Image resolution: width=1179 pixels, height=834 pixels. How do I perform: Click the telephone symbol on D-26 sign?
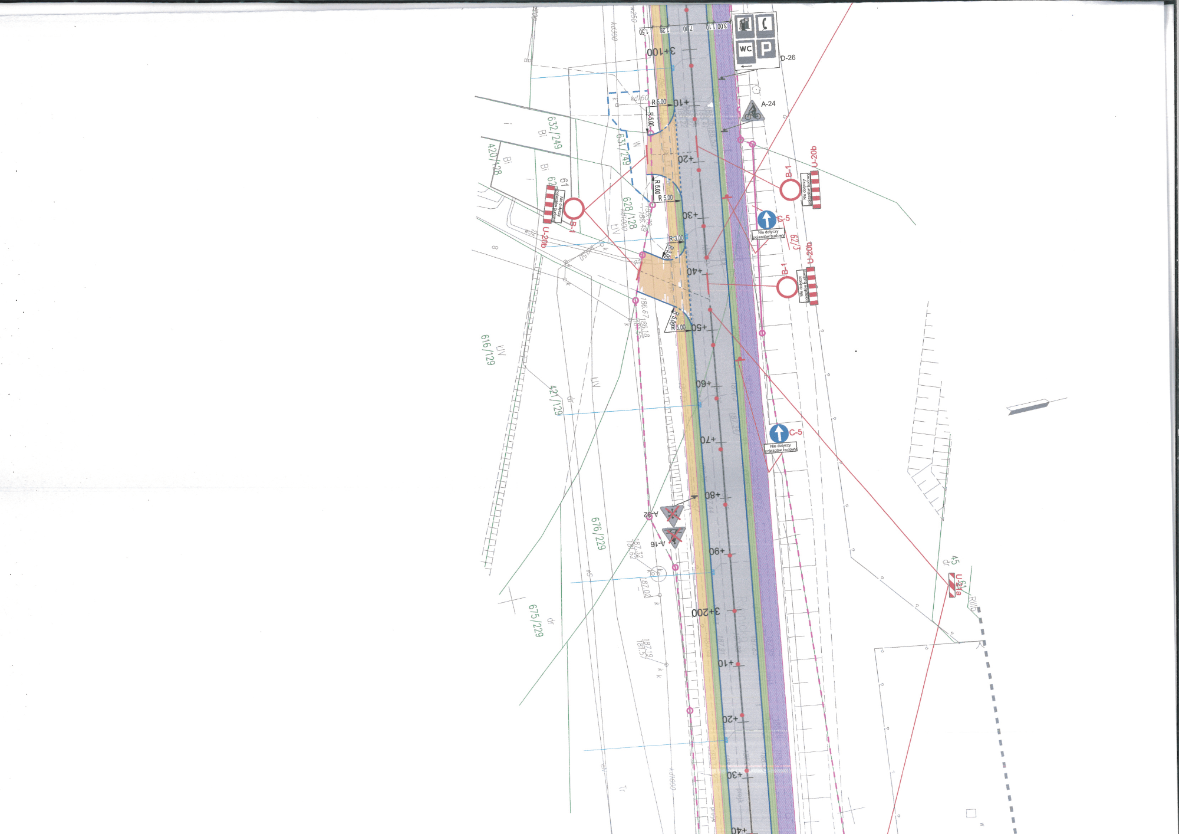tap(766, 24)
